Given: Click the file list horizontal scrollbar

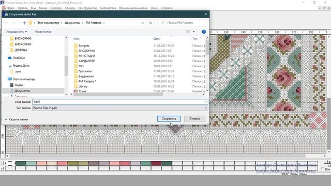Looking at the screenshot, I should pos(118,94).
